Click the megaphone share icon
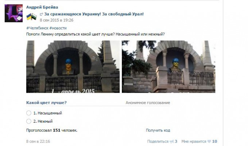 coord(171,142)
